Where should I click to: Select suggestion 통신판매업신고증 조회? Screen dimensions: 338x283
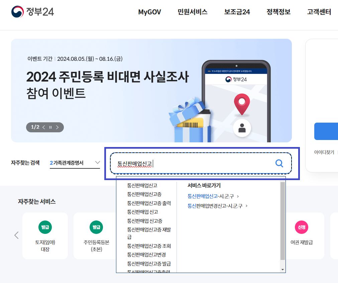coord(149,246)
